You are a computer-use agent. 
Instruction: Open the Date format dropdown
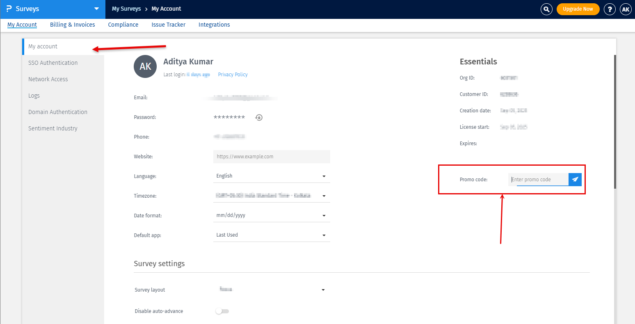pyautogui.click(x=271, y=215)
